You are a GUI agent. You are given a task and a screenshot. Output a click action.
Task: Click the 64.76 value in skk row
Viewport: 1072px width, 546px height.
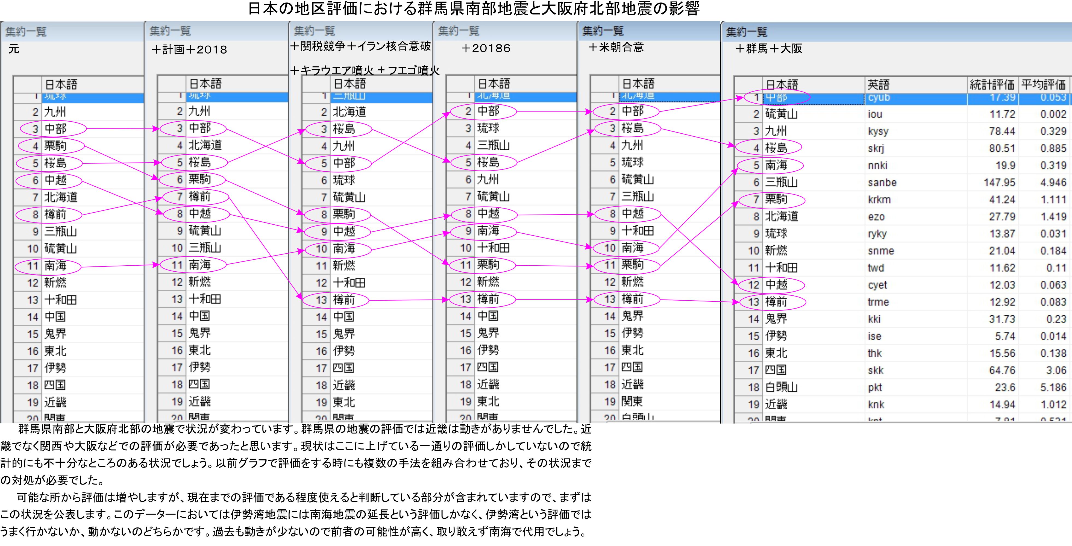click(x=1002, y=370)
